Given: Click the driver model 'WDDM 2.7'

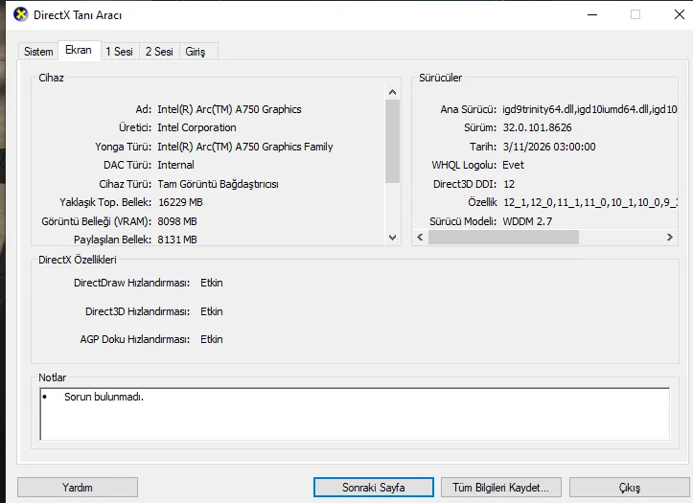Looking at the screenshot, I should pos(527,221).
